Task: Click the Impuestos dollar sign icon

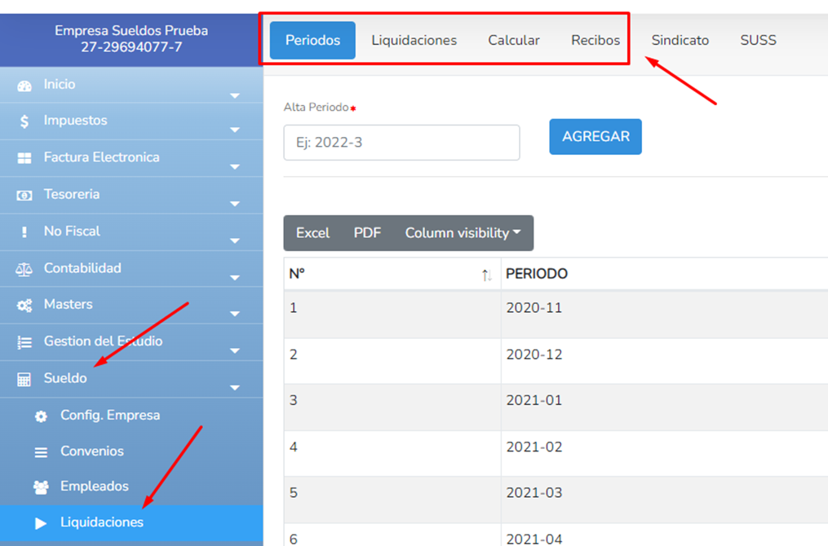Action: 24,121
